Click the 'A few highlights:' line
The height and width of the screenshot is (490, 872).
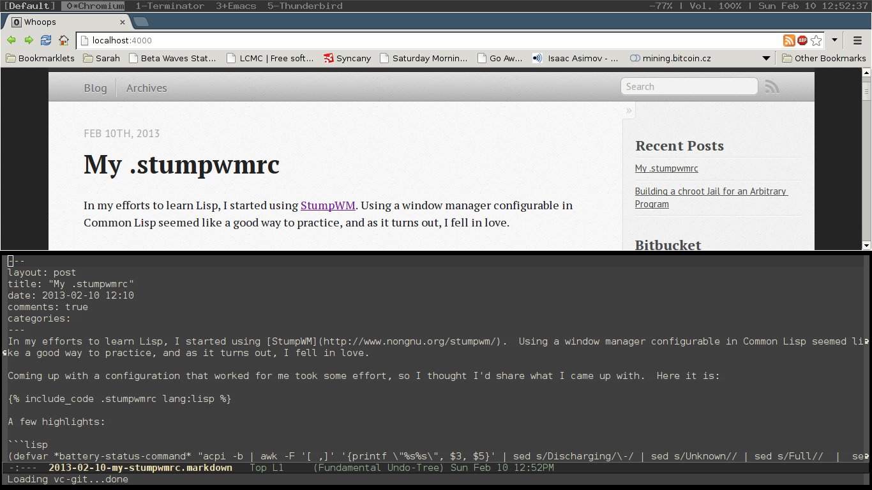56,422
